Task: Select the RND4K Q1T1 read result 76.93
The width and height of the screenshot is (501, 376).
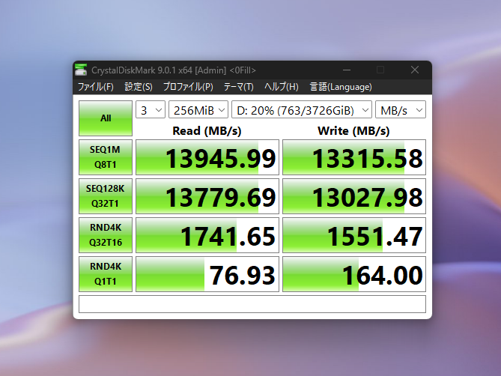Action: (207, 274)
